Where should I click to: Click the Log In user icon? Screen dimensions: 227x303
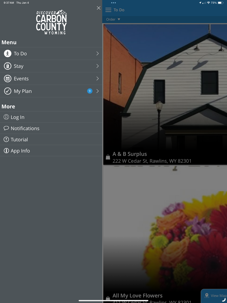6,117
